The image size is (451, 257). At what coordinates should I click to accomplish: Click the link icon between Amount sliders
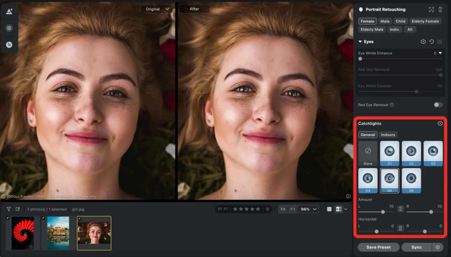pos(401,208)
